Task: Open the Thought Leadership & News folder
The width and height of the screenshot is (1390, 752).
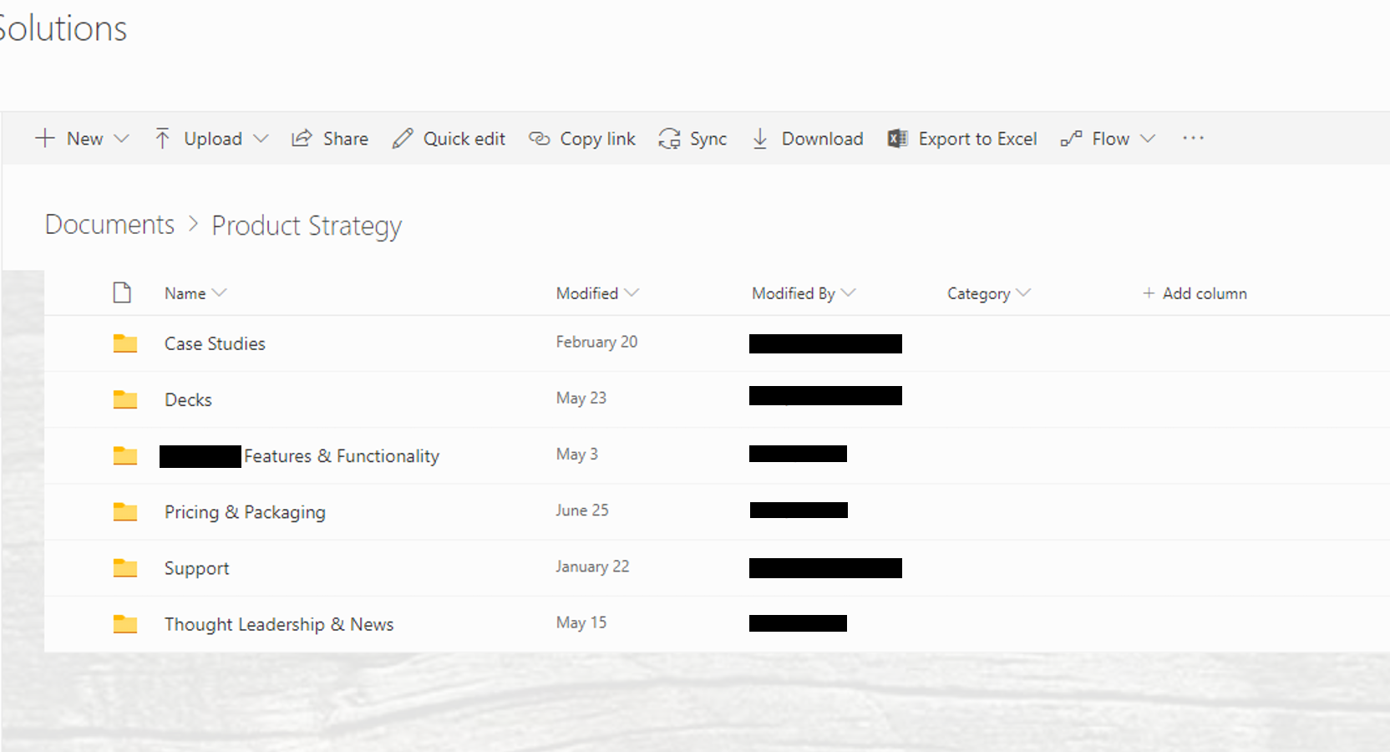Action: (x=279, y=624)
